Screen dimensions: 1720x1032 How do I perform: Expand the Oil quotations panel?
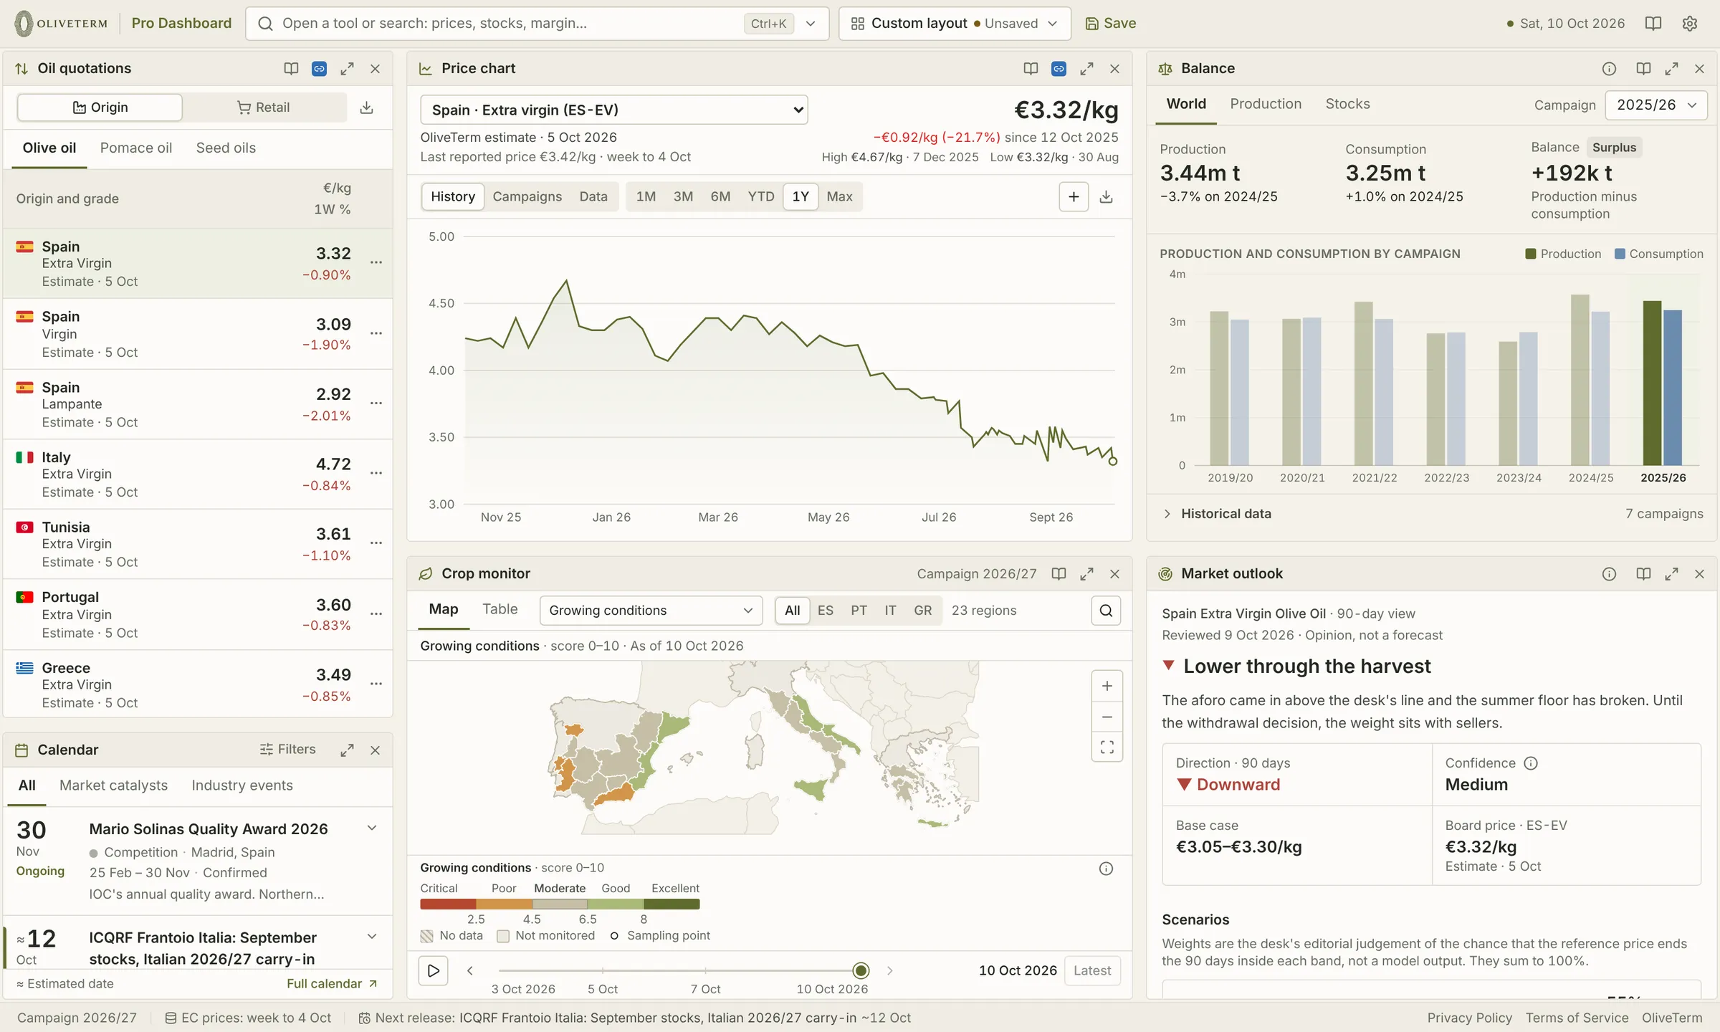(x=347, y=69)
